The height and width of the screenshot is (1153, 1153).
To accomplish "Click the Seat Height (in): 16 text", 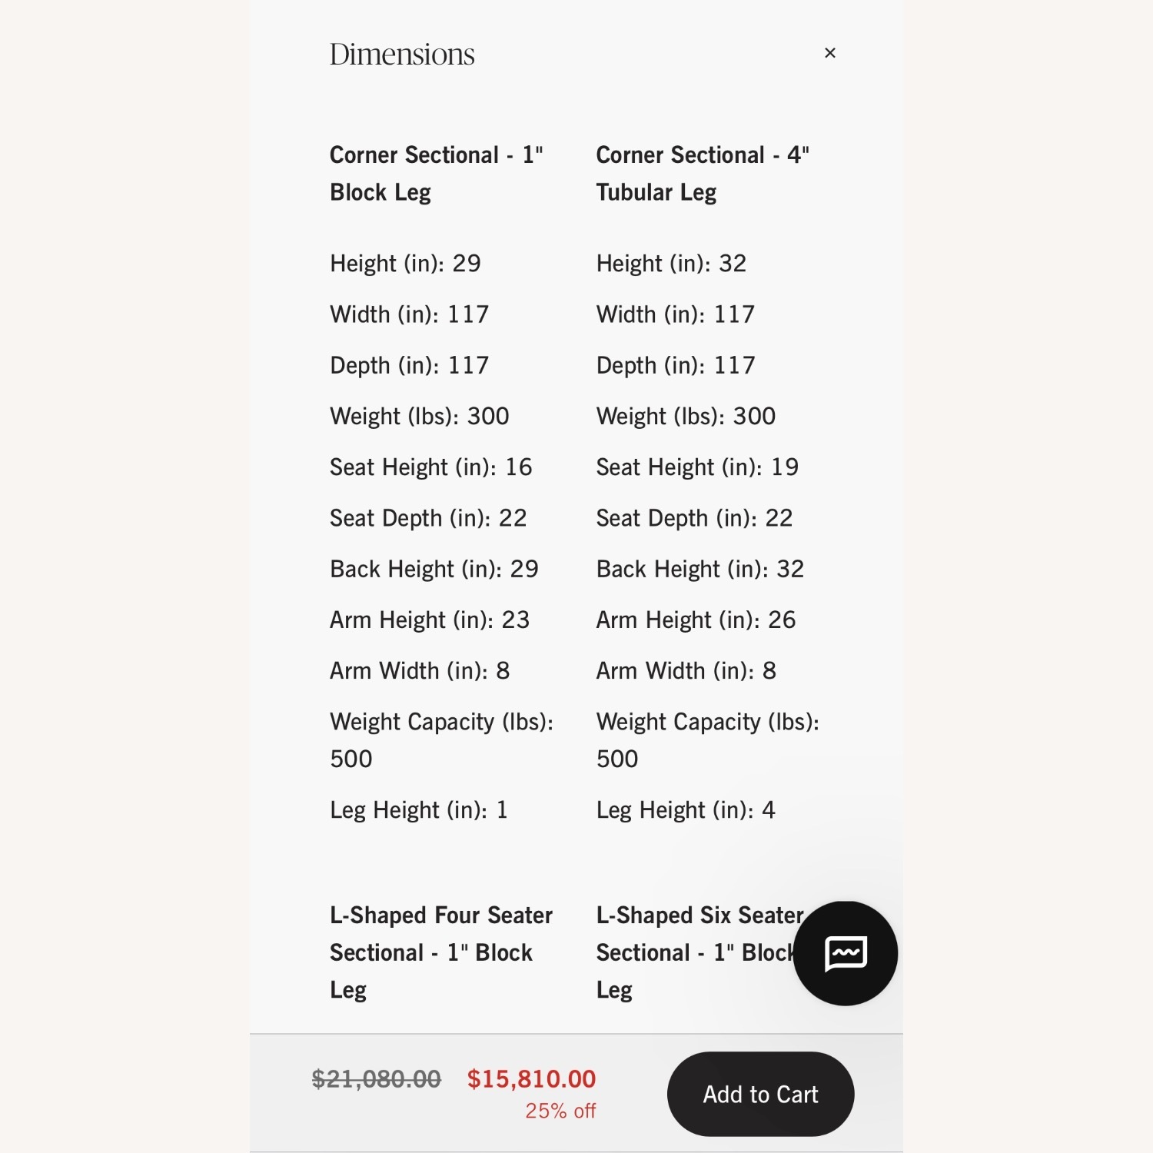I will tap(430, 467).
